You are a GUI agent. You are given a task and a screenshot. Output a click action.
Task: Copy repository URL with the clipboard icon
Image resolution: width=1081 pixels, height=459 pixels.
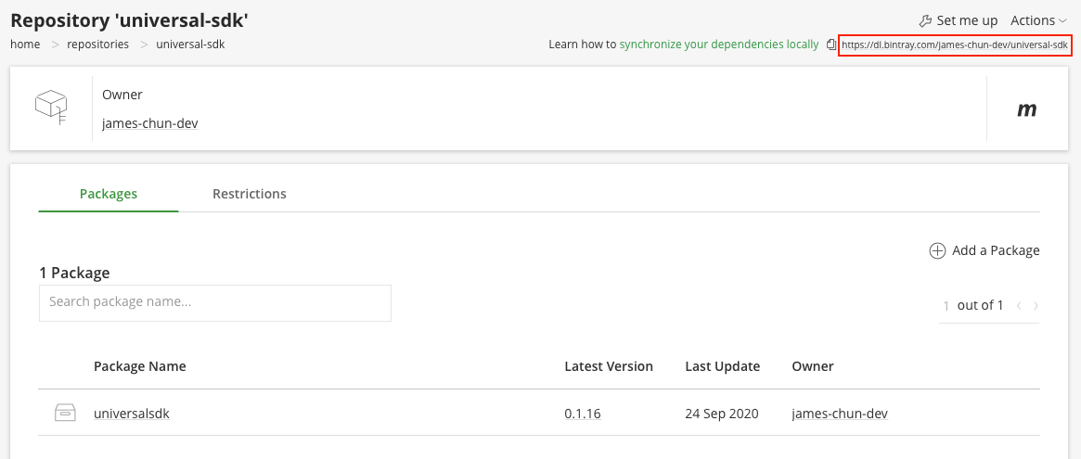(x=830, y=45)
